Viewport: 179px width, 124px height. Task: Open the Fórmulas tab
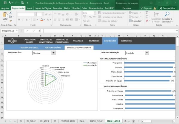pyautogui.click(x=57, y=8)
